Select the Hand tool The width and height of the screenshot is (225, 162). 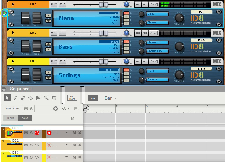coord(54,98)
